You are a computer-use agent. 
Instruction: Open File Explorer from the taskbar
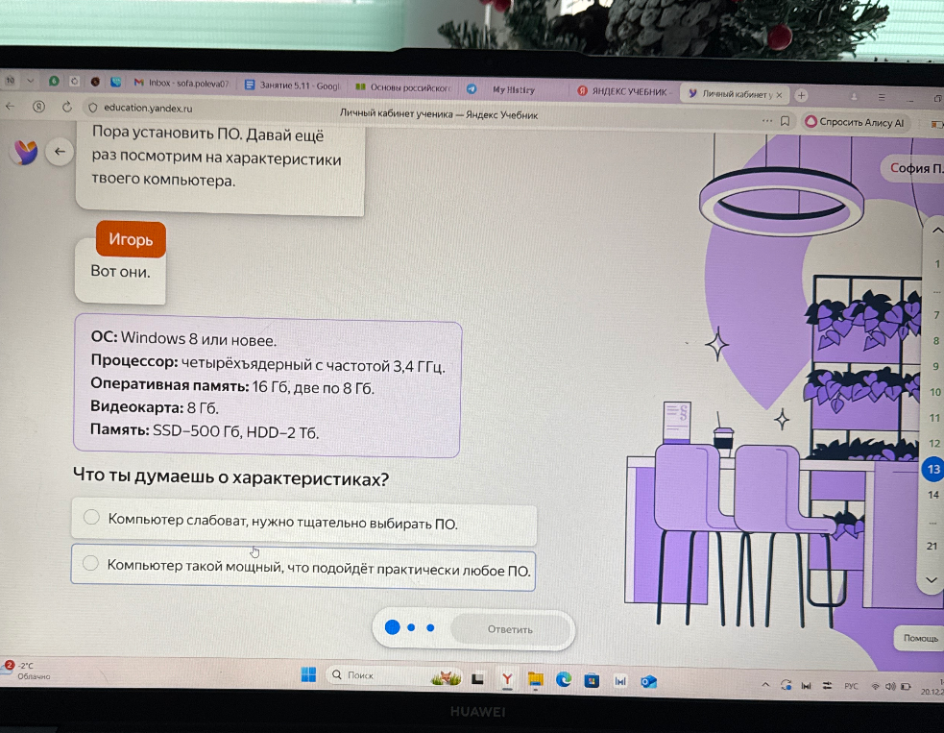tap(535, 680)
